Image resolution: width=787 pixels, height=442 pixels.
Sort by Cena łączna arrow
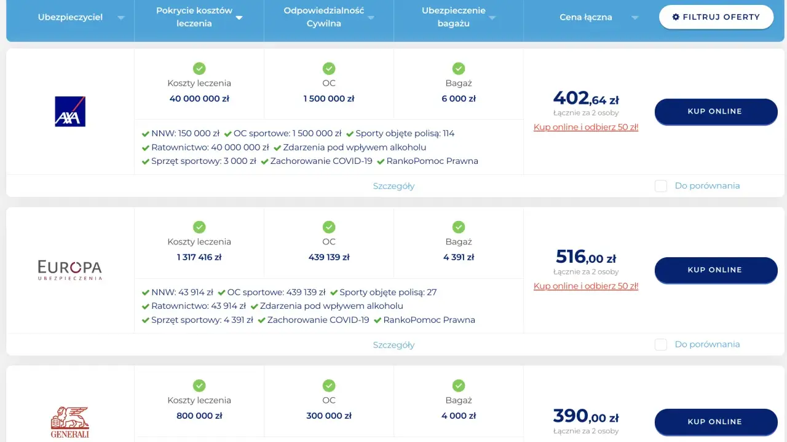pos(635,18)
